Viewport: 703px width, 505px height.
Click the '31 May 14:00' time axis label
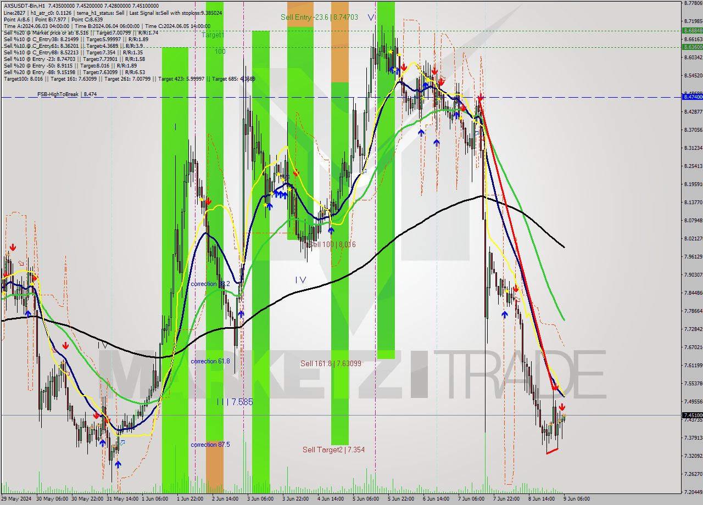(123, 499)
